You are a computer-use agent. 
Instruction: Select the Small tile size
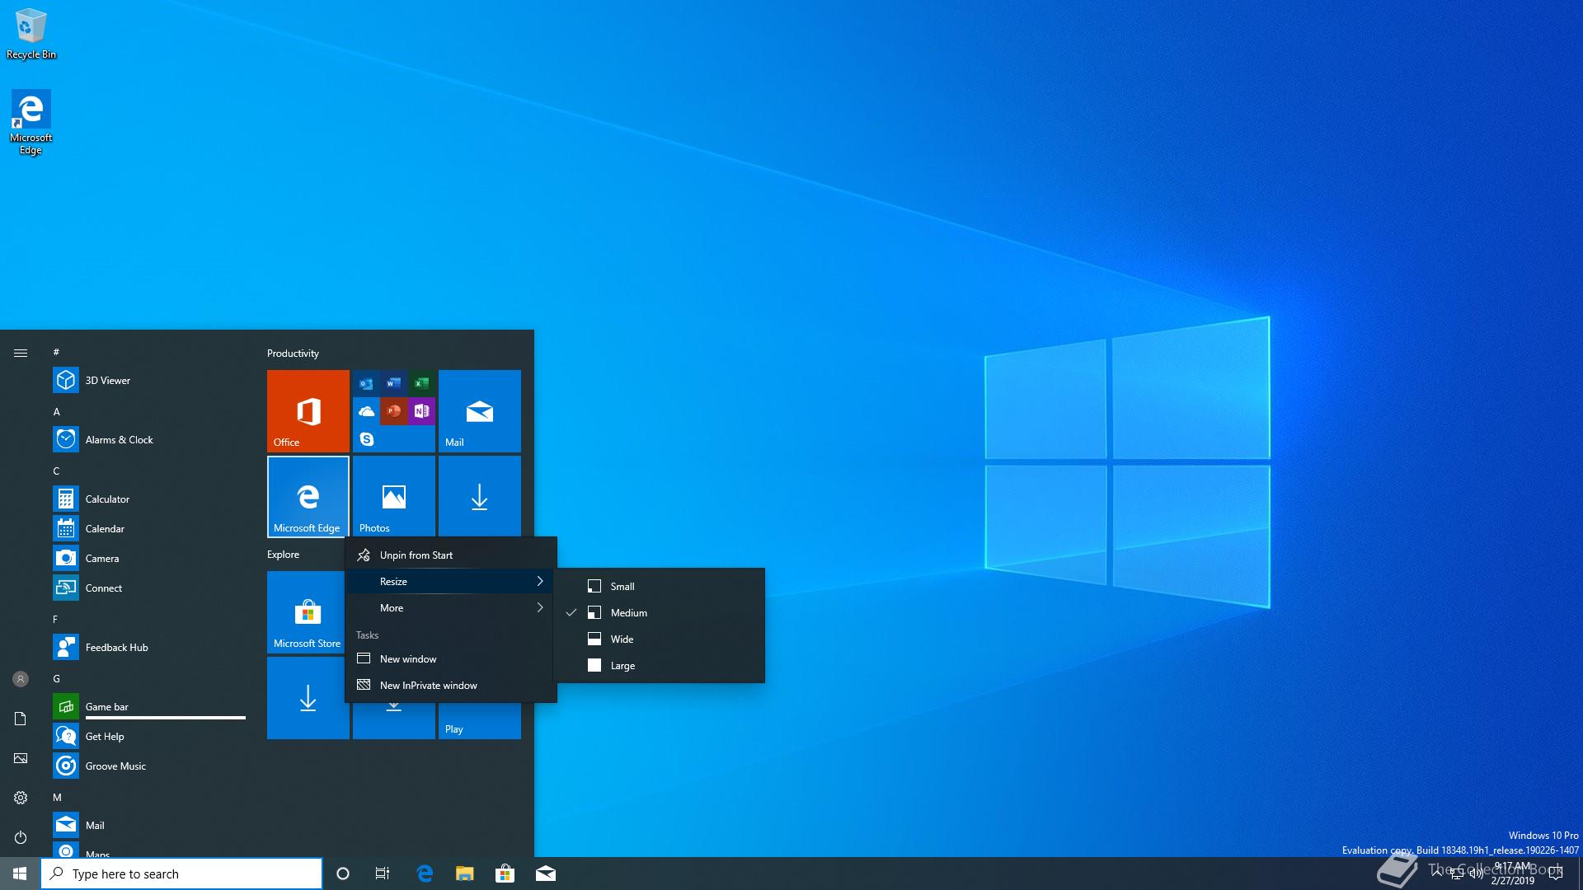point(622,587)
